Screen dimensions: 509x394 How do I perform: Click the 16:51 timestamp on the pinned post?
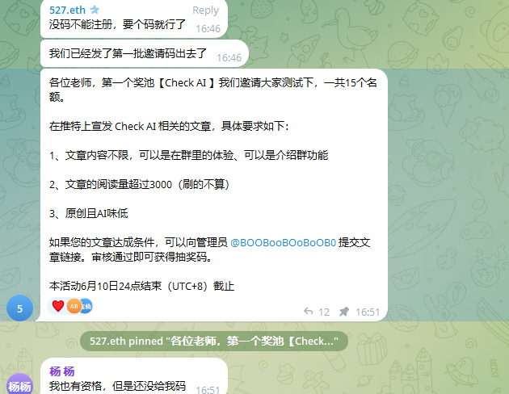(x=368, y=312)
